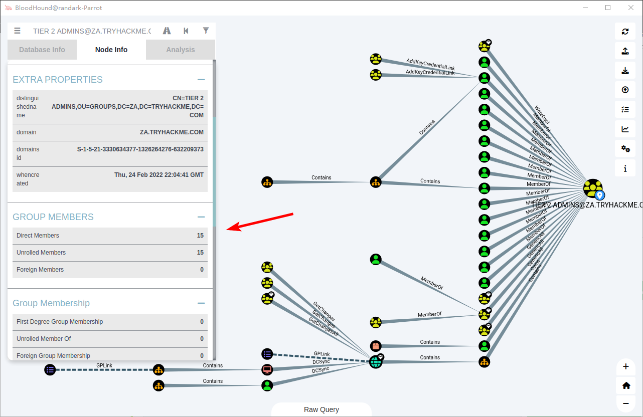Open the about info icon
This screenshot has width=643, height=417.
pos(625,168)
